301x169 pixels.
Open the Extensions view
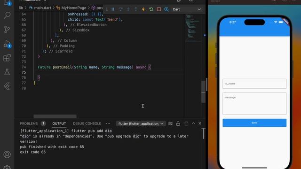click(7, 58)
